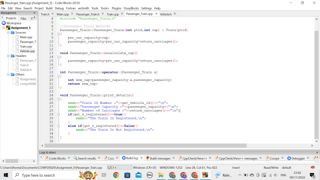This screenshot has width=320, height=180.
Task: Click the Workspace globe icon
Action: click(3, 23)
